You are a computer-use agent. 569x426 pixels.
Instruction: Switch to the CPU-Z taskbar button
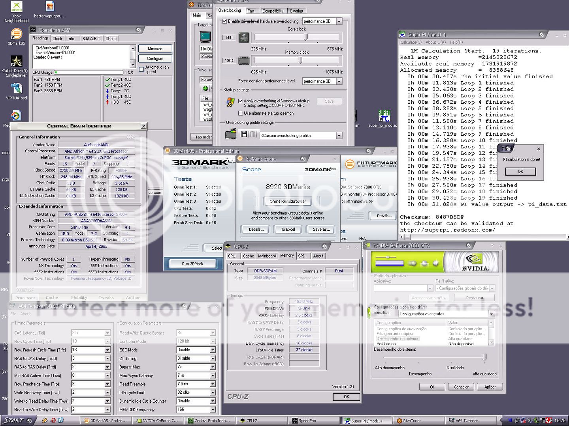pyautogui.click(x=262, y=420)
